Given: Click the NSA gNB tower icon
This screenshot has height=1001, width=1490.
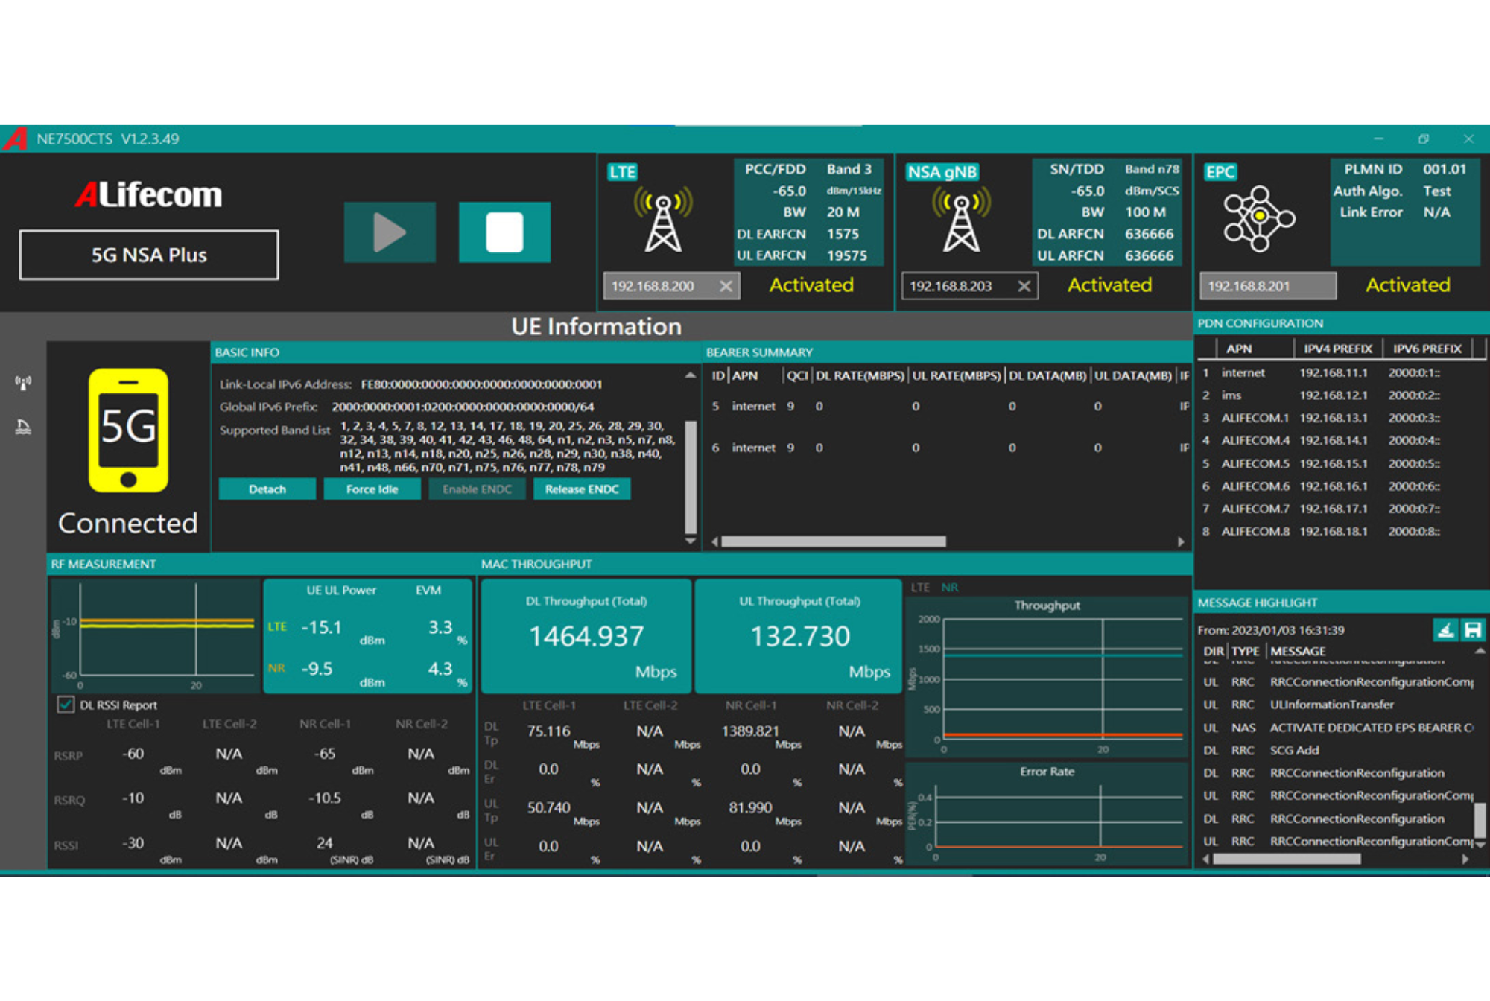Looking at the screenshot, I should click(961, 221).
